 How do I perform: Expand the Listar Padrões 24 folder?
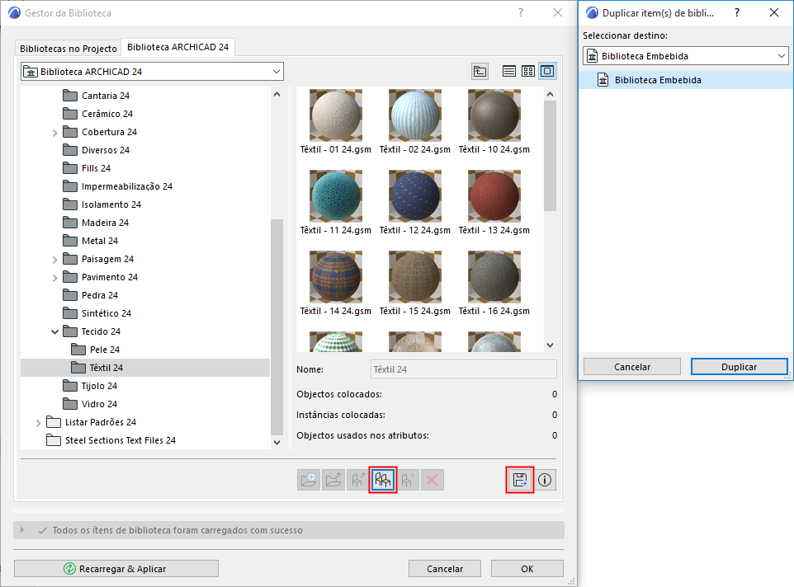point(38,423)
